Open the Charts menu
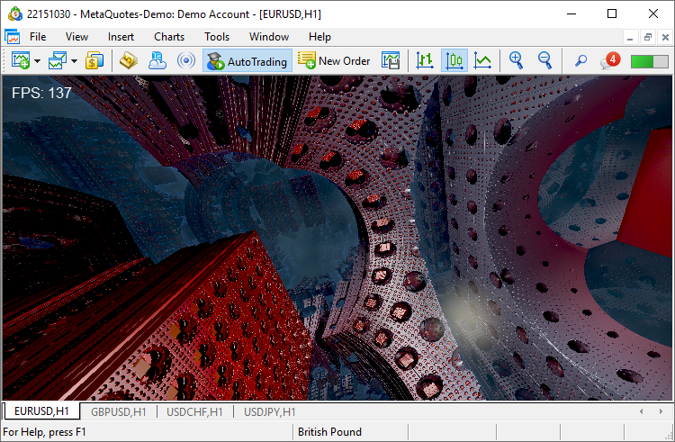 click(x=168, y=37)
